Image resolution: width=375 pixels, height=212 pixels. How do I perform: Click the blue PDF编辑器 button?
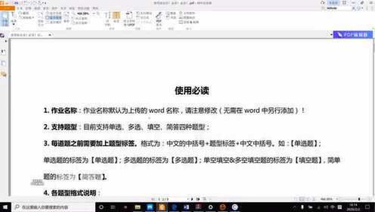click(354, 34)
